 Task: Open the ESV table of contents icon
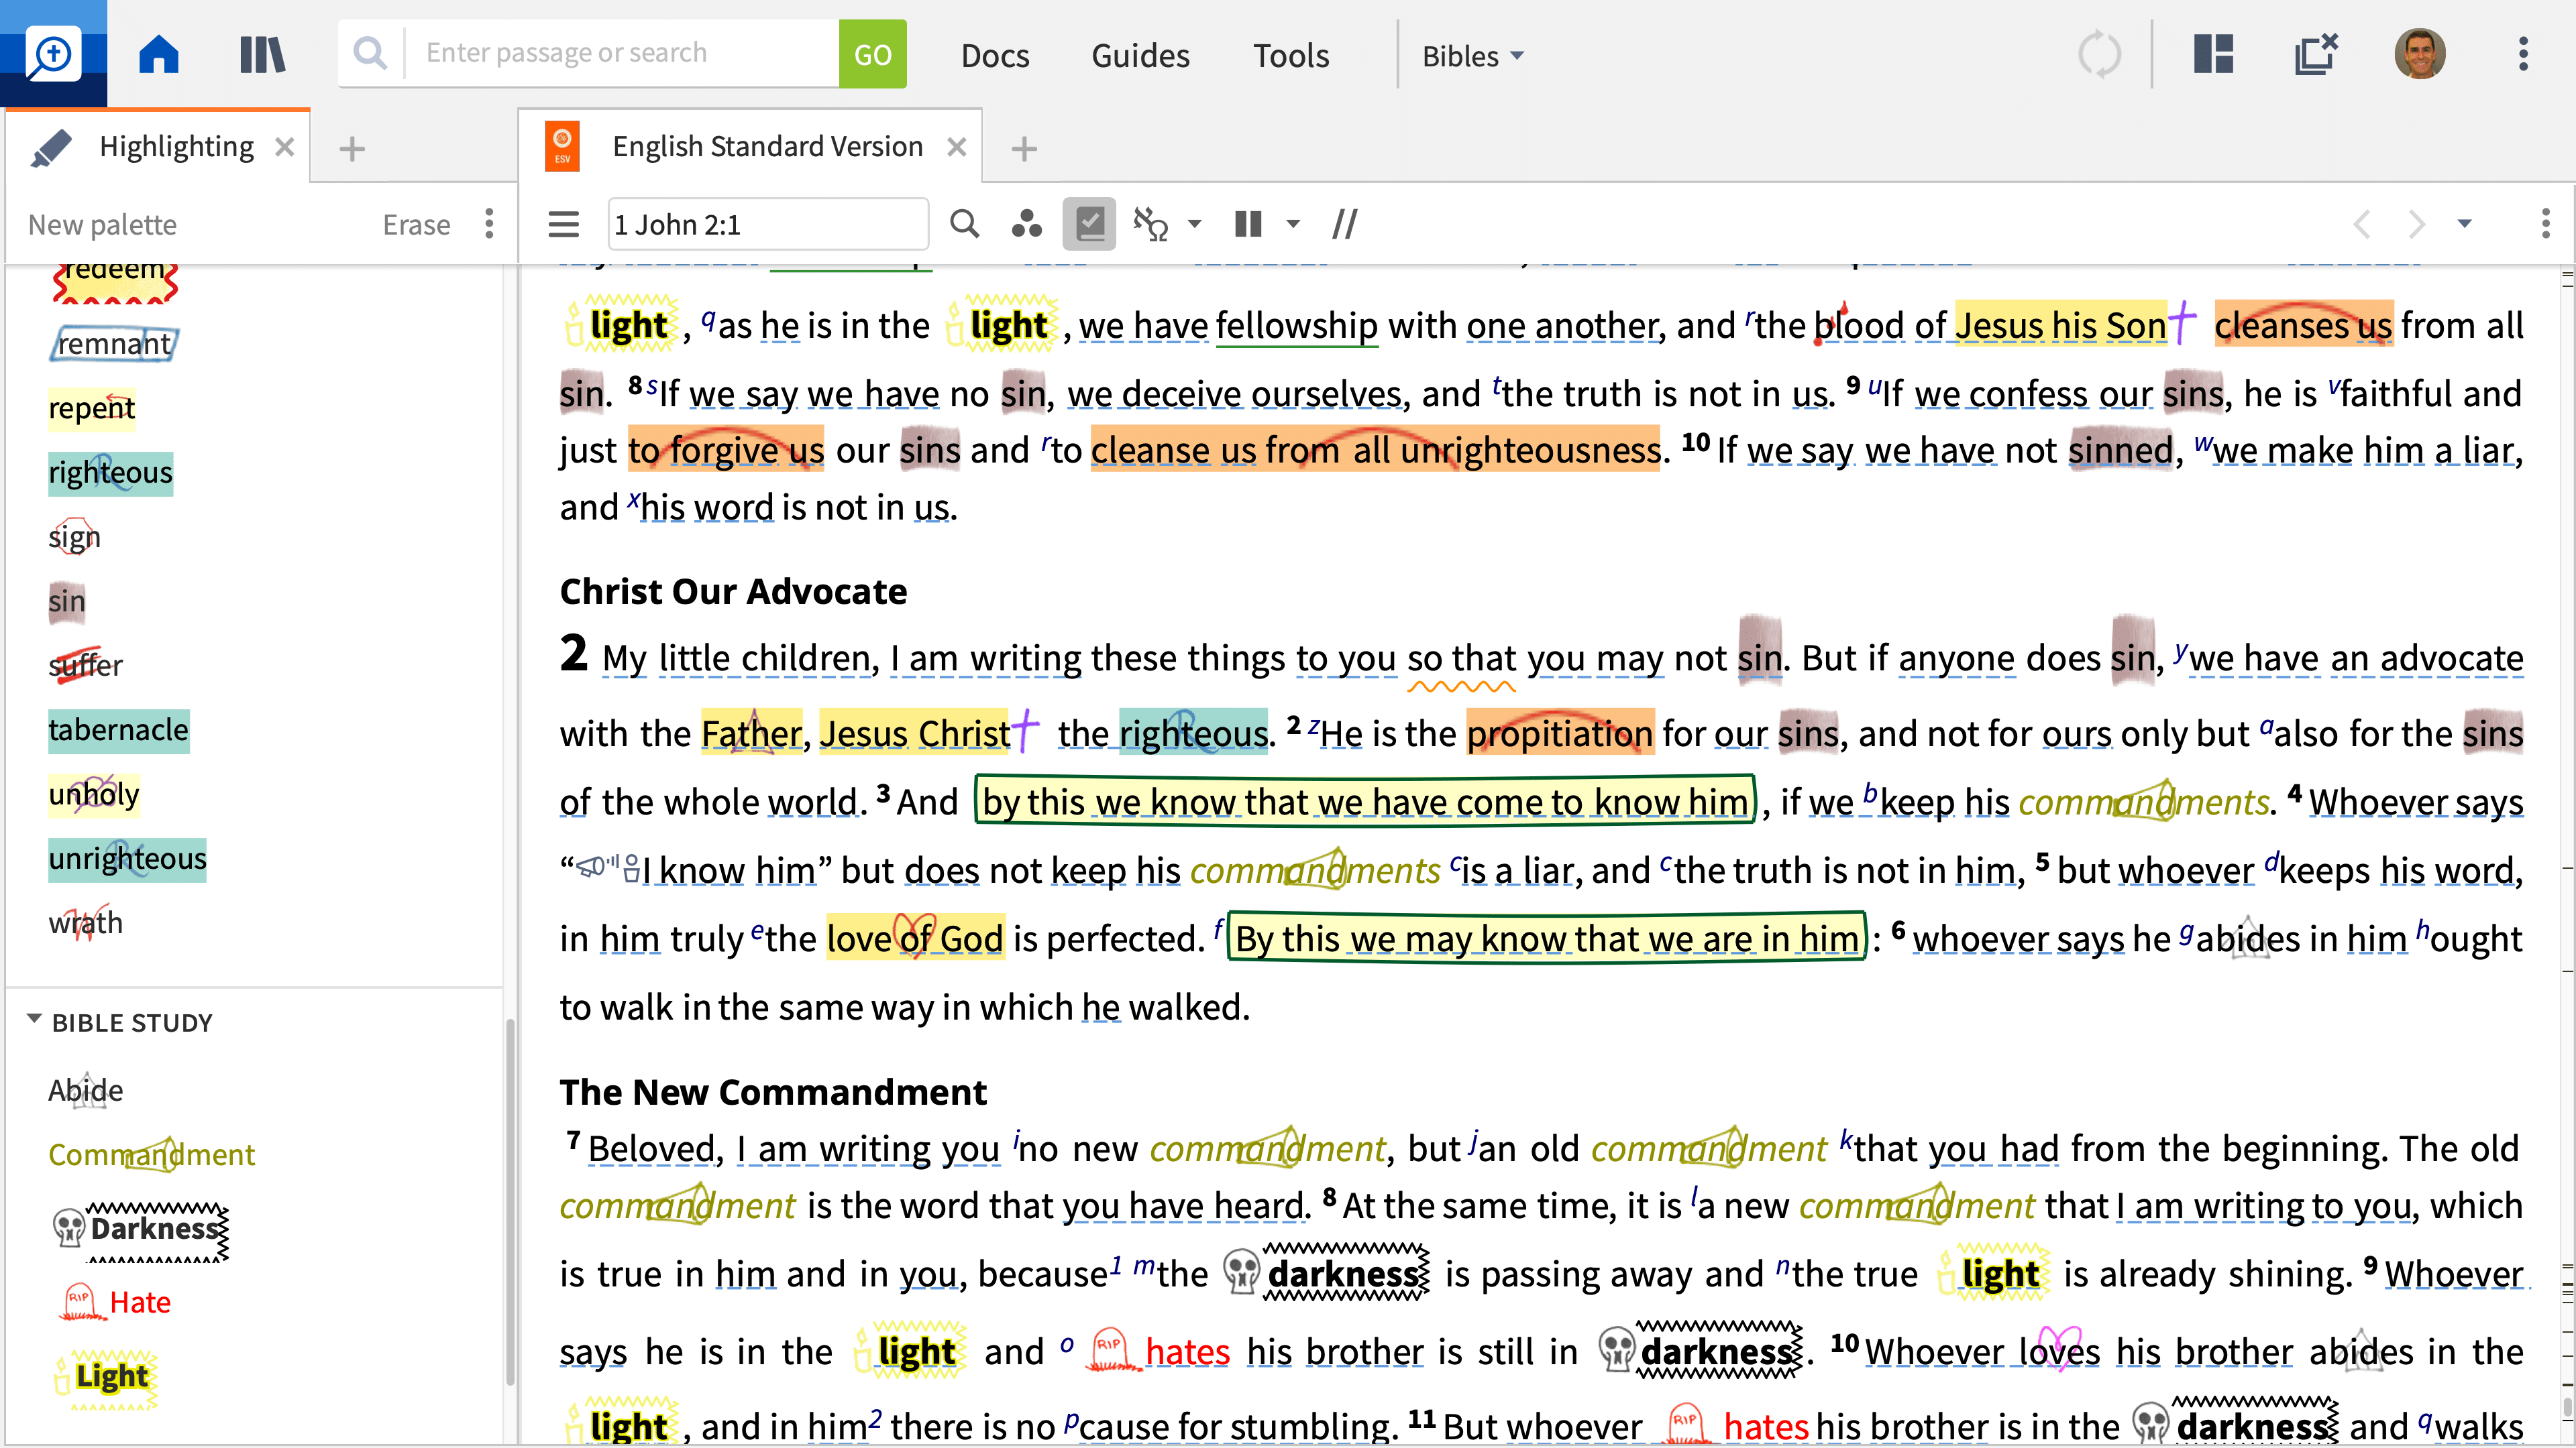pyautogui.click(x=564, y=224)
